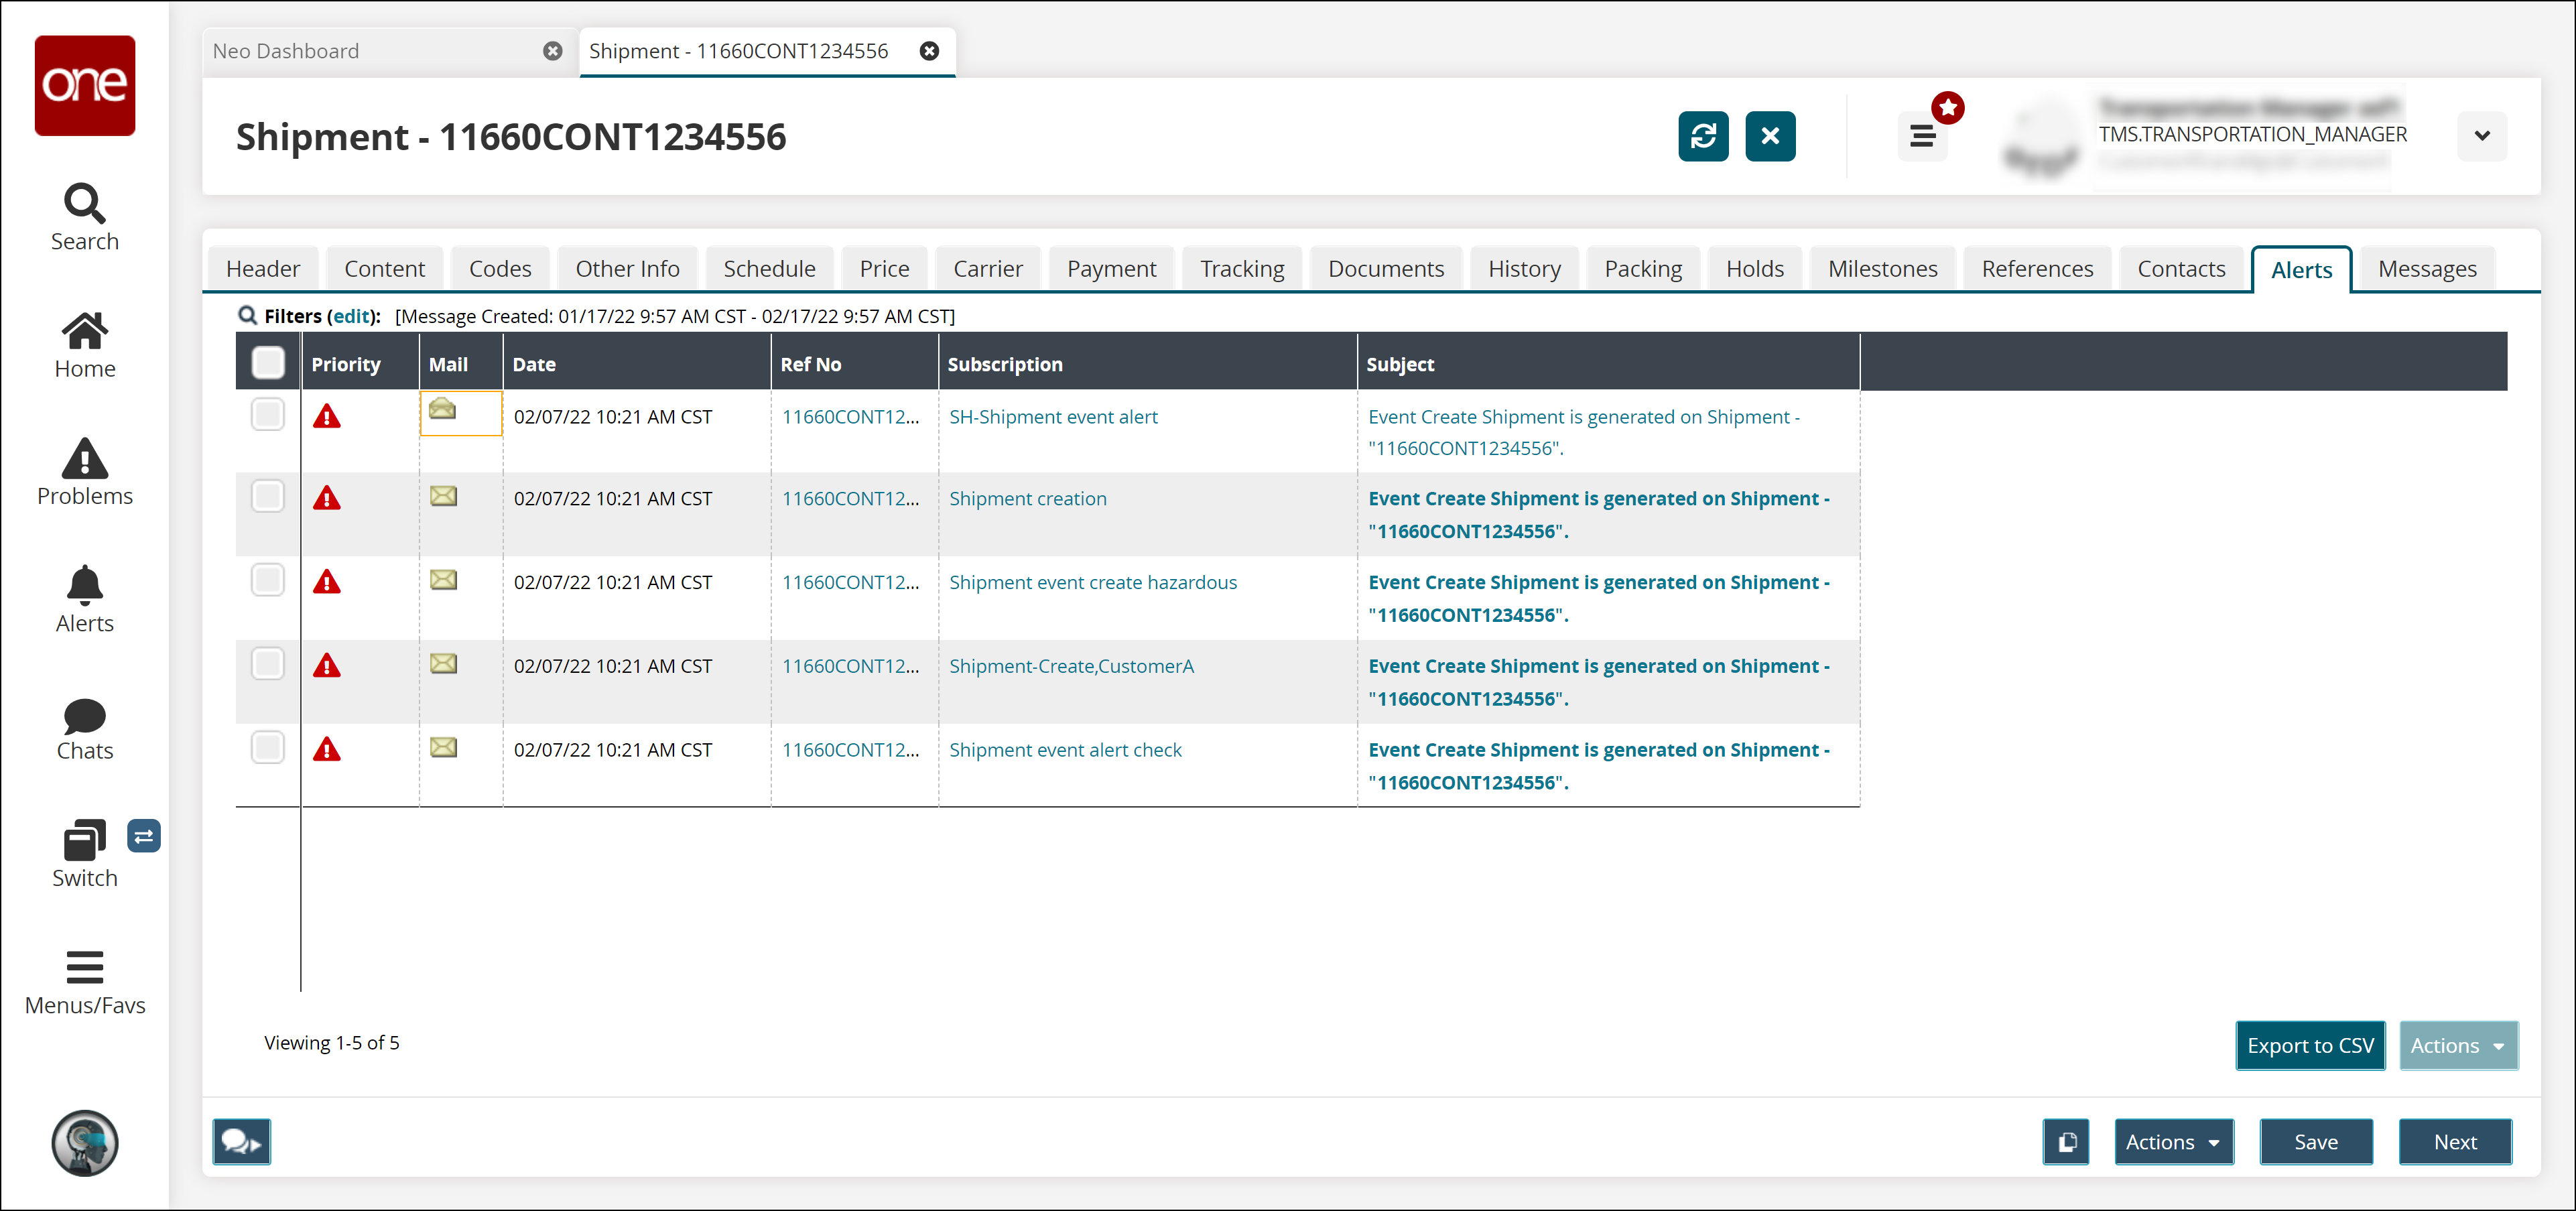Click the Export to CSV button

2309,1045
